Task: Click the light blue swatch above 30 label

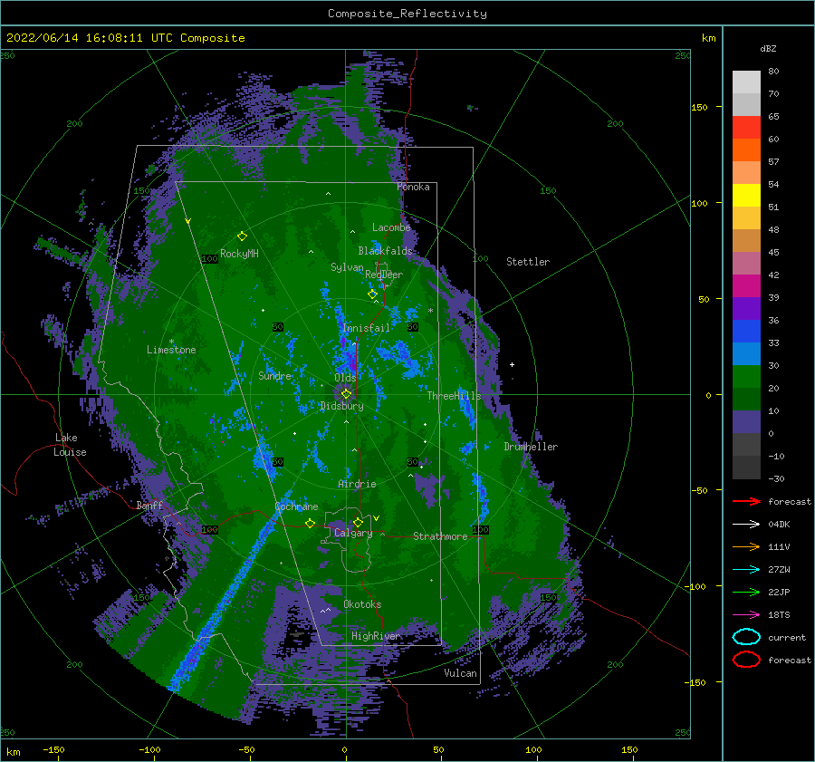Action: point(746,353)
